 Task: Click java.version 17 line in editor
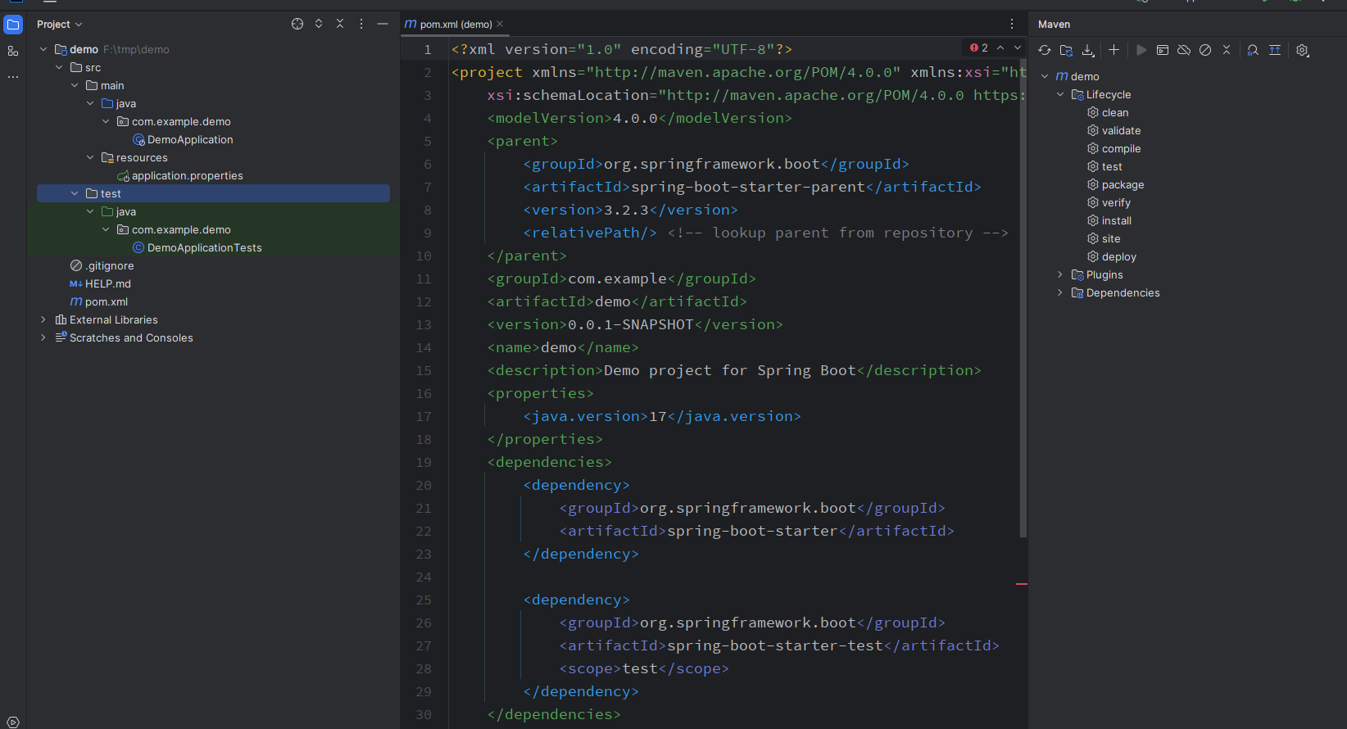tap(662, 416)
